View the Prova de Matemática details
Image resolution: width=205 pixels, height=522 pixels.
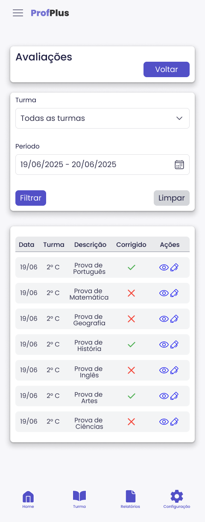[x=164, y=293]
